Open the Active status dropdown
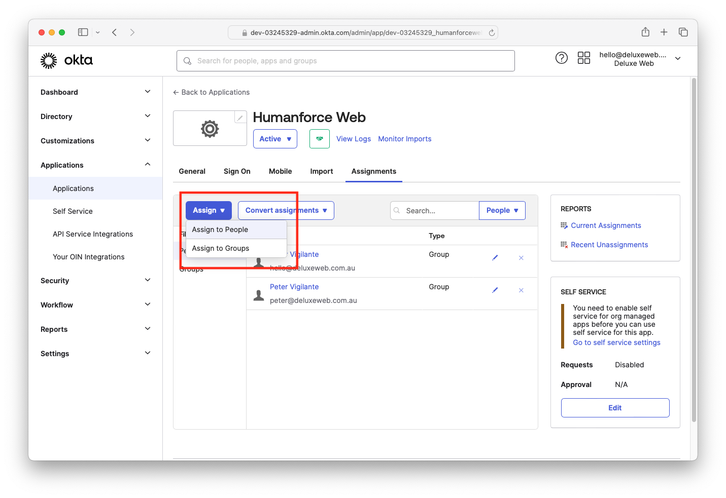 tap(275, 139)
